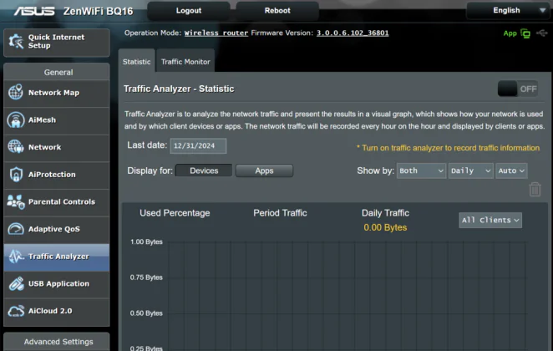The width and height of the screenshot is (553, 351).
Task: Click the Period Traffic heading
Action: 280,213
